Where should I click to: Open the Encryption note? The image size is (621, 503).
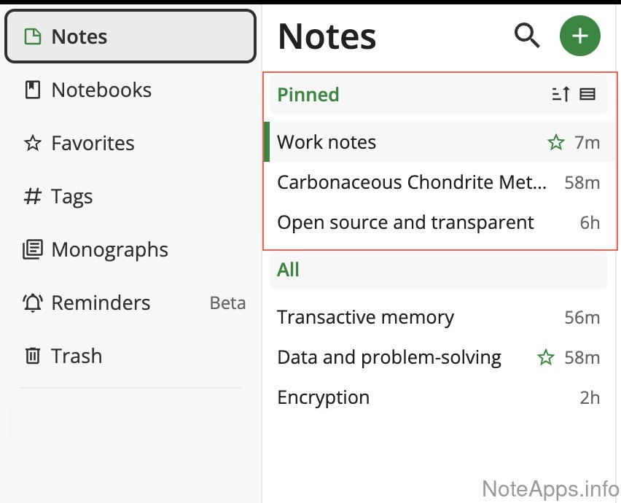(324, 397)
